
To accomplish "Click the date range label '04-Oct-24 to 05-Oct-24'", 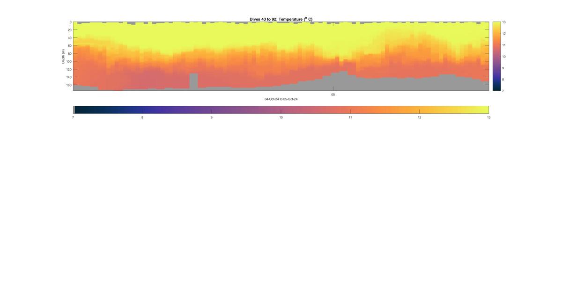I will click(x=281, y=99).
